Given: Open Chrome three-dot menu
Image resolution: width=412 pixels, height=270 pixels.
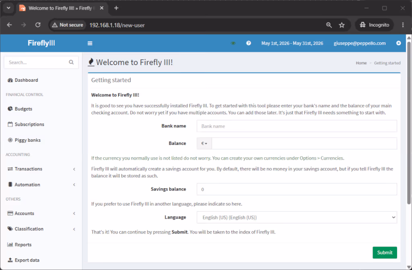Looking at the screenshot, I should pyautogui.click(x=403, y=25).
